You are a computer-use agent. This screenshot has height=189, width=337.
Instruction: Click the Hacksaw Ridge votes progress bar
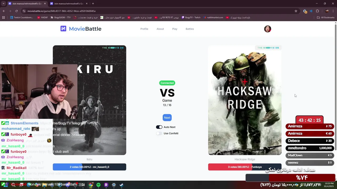[x=245, y=167]
